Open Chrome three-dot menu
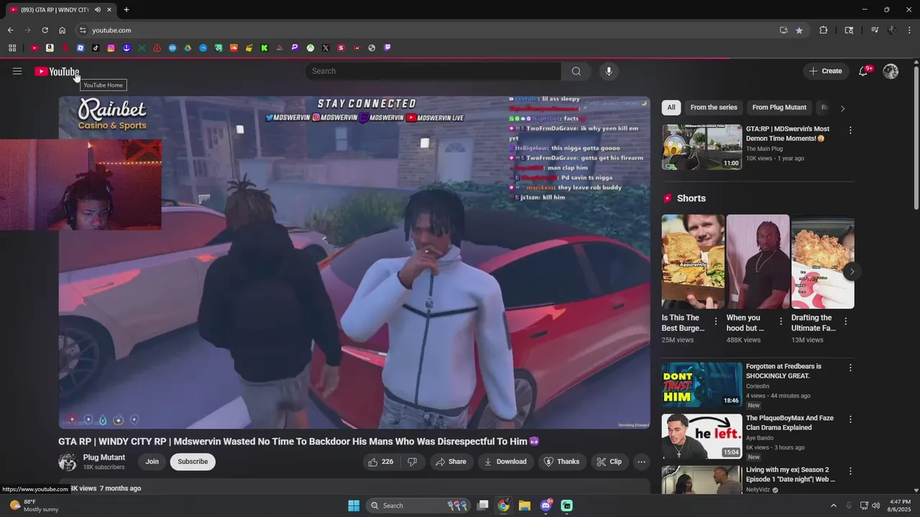The image size is (920, 517). pyautogui.click(x=909, y=30)
